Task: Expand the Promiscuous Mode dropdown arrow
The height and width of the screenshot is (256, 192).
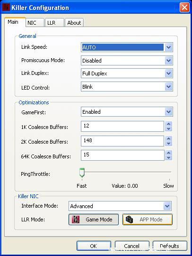Action: click(168, 61)
